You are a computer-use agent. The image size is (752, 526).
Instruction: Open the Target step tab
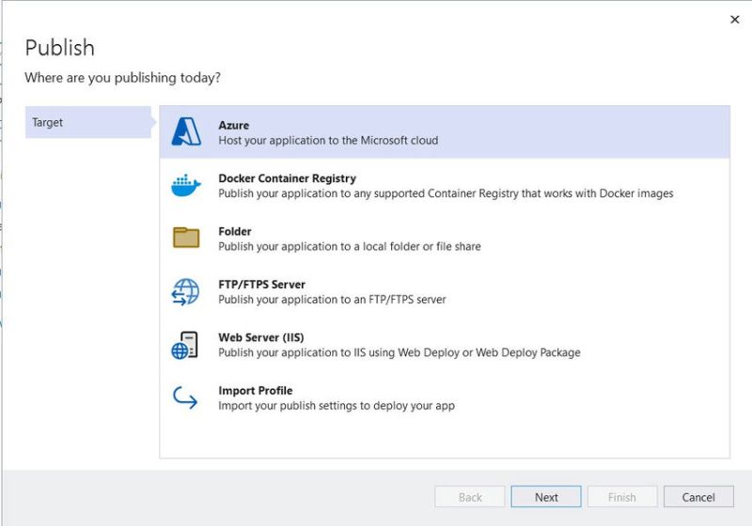pos(88,122)
